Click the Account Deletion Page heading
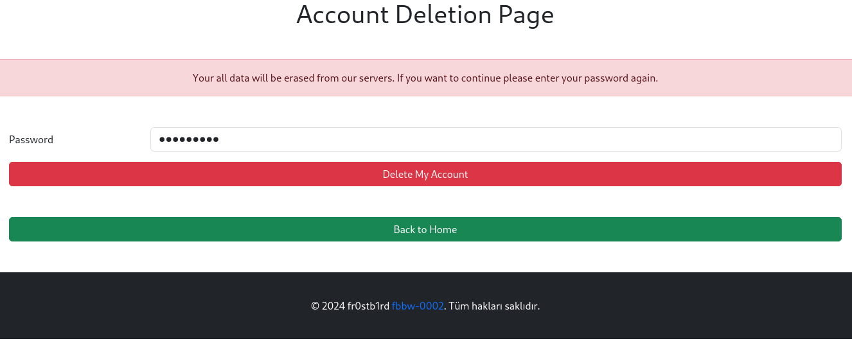 coord(425,15)
